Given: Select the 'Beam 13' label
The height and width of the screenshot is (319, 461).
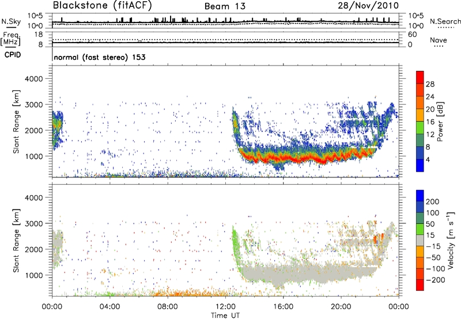Looking at the screenshot, I should point(225,6).
